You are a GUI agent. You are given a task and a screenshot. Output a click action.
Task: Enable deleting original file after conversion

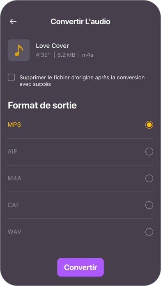pos(11,78)
